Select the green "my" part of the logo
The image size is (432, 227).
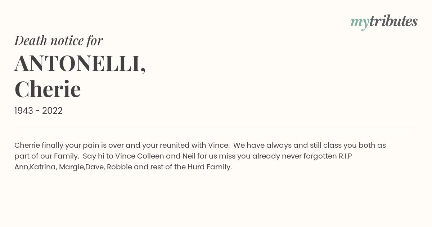coord(360,23)
